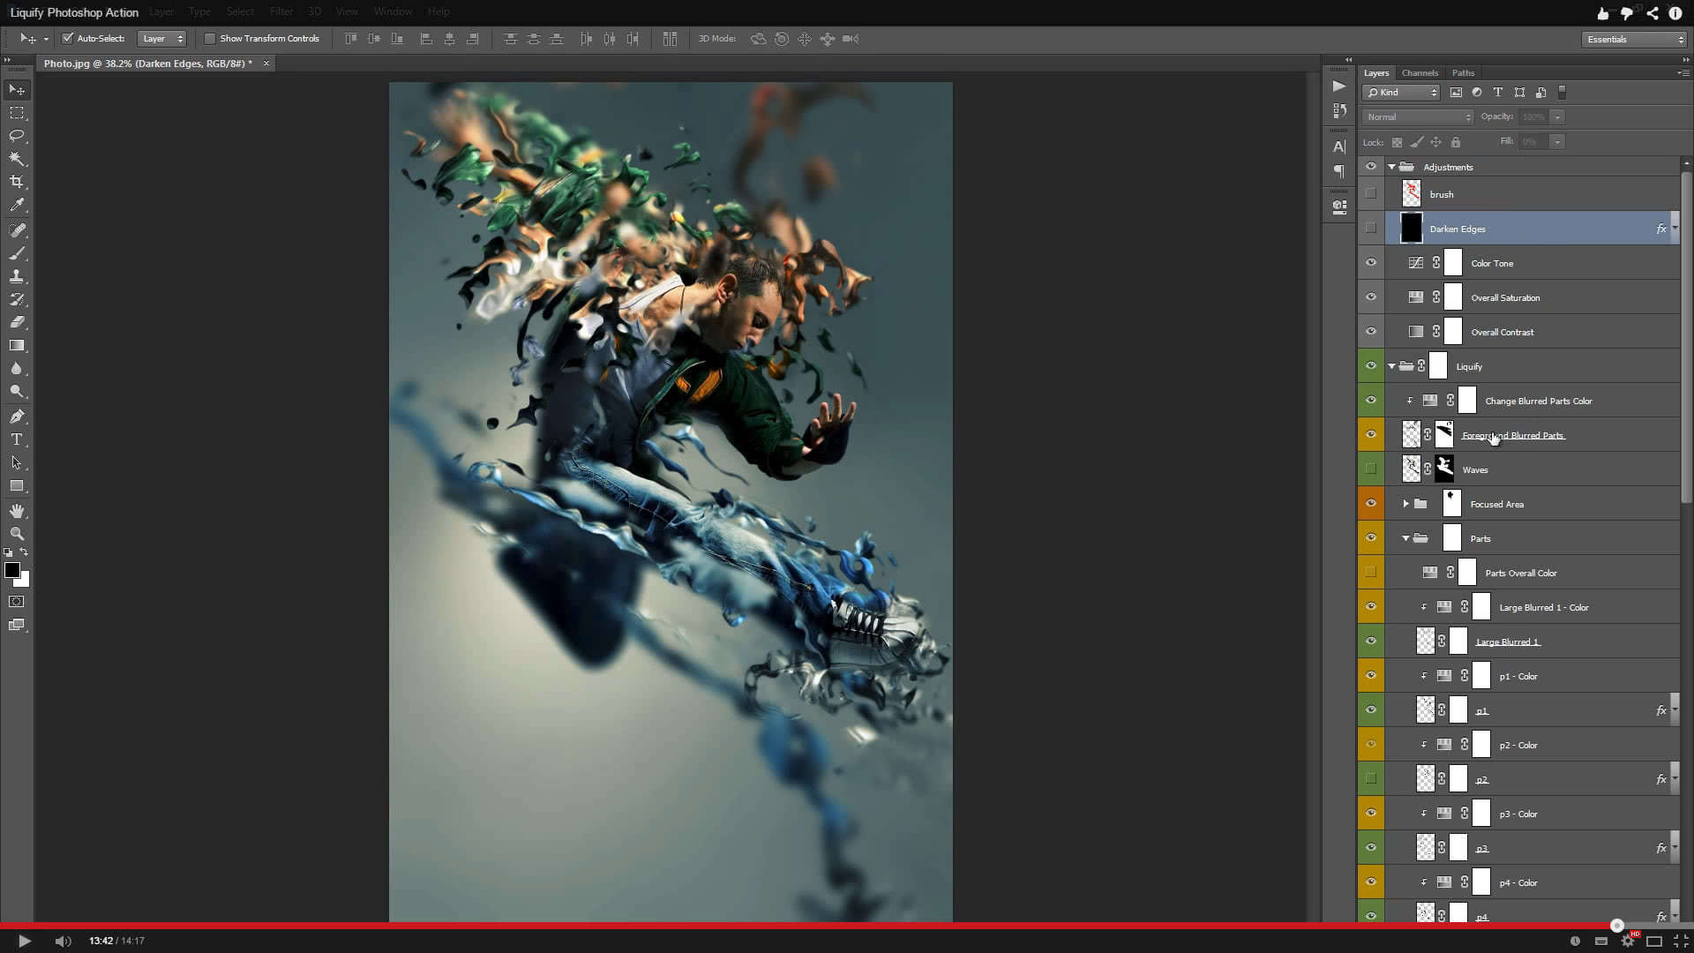The width and height of the screenshot is (1694, 953).
Task: Show the Parts Overall Color layer
Action: [x=1370, y=573]
